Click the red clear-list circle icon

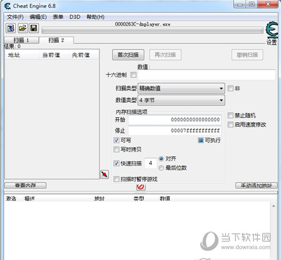click(x=140, y=187)
